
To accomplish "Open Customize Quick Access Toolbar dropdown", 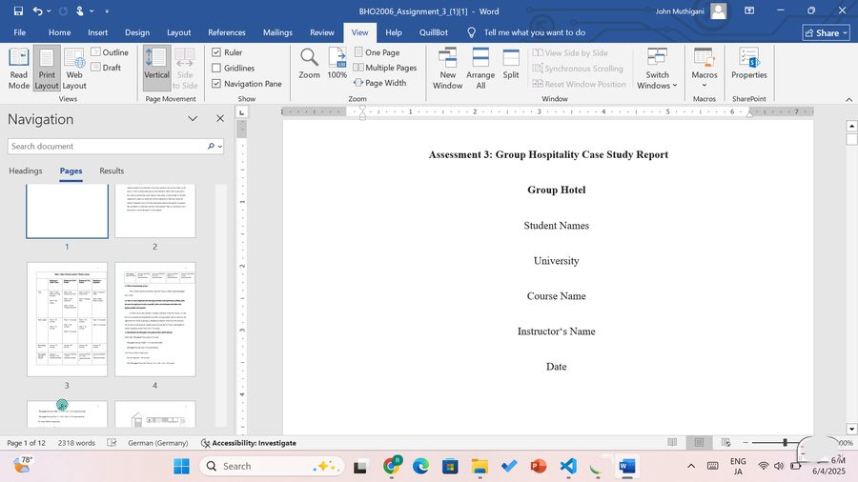I will (x=107, y=10).
